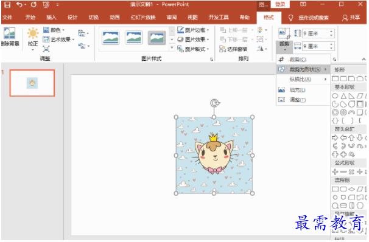Increase the picture height with stepper
Screen dimensions: 369x242
(x=331, y=32)
